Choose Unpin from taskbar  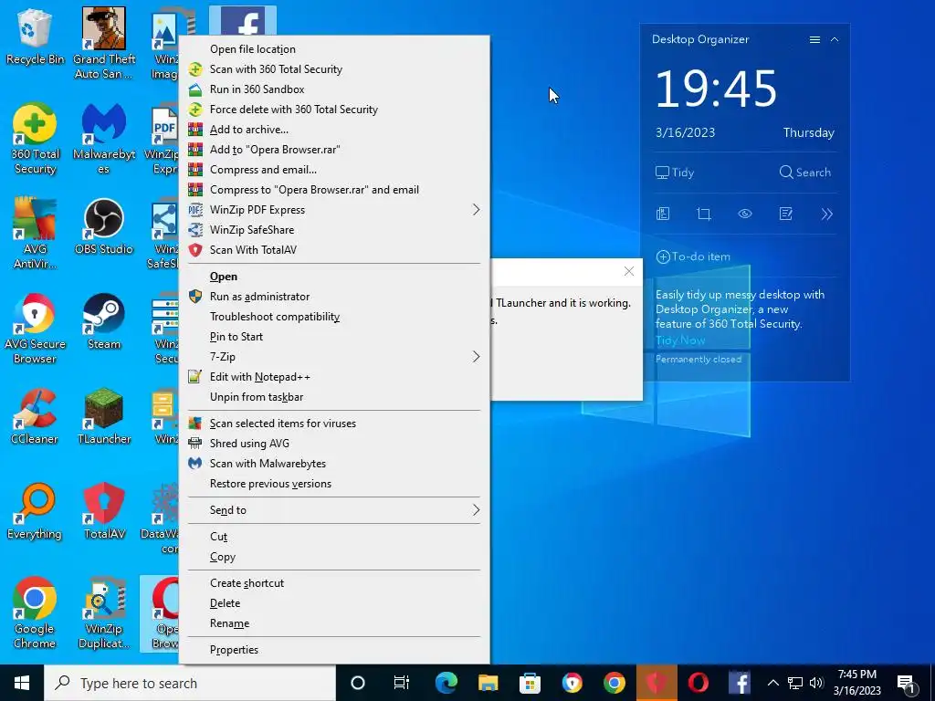tap(334, 397)
